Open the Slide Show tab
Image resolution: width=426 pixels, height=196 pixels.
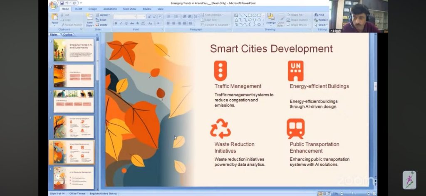click(x=129, y=9)
